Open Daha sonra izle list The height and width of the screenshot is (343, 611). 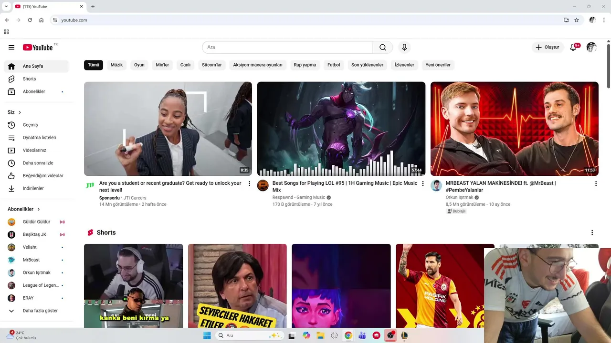click(x=36, y=163)
